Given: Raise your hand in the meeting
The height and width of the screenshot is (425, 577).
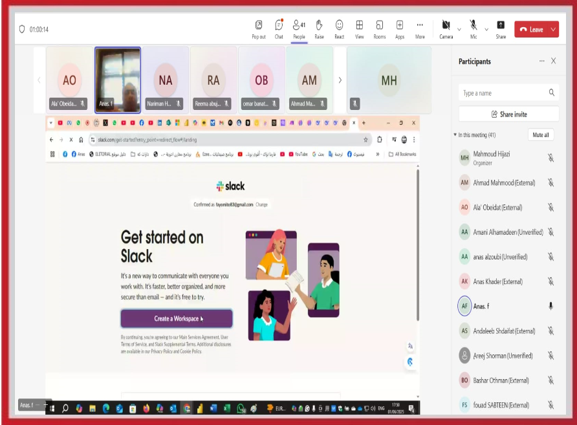Looking at the screenshot, I should point(319,30).
